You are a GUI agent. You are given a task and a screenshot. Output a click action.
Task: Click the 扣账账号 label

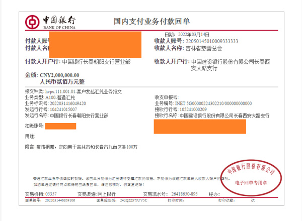click(35, 126)
